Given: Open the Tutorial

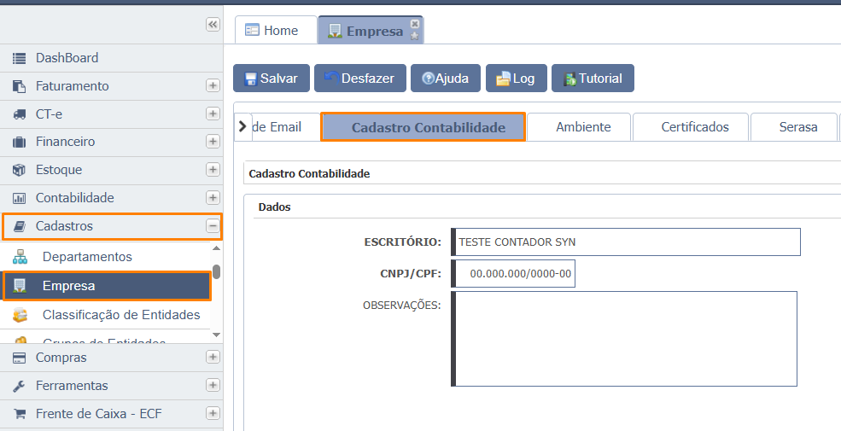Looking at the screenshot, I should (592, 79).
